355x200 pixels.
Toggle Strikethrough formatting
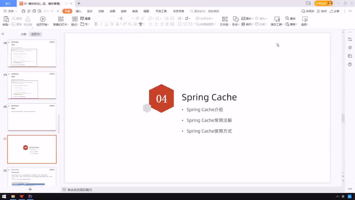point(111,24)
